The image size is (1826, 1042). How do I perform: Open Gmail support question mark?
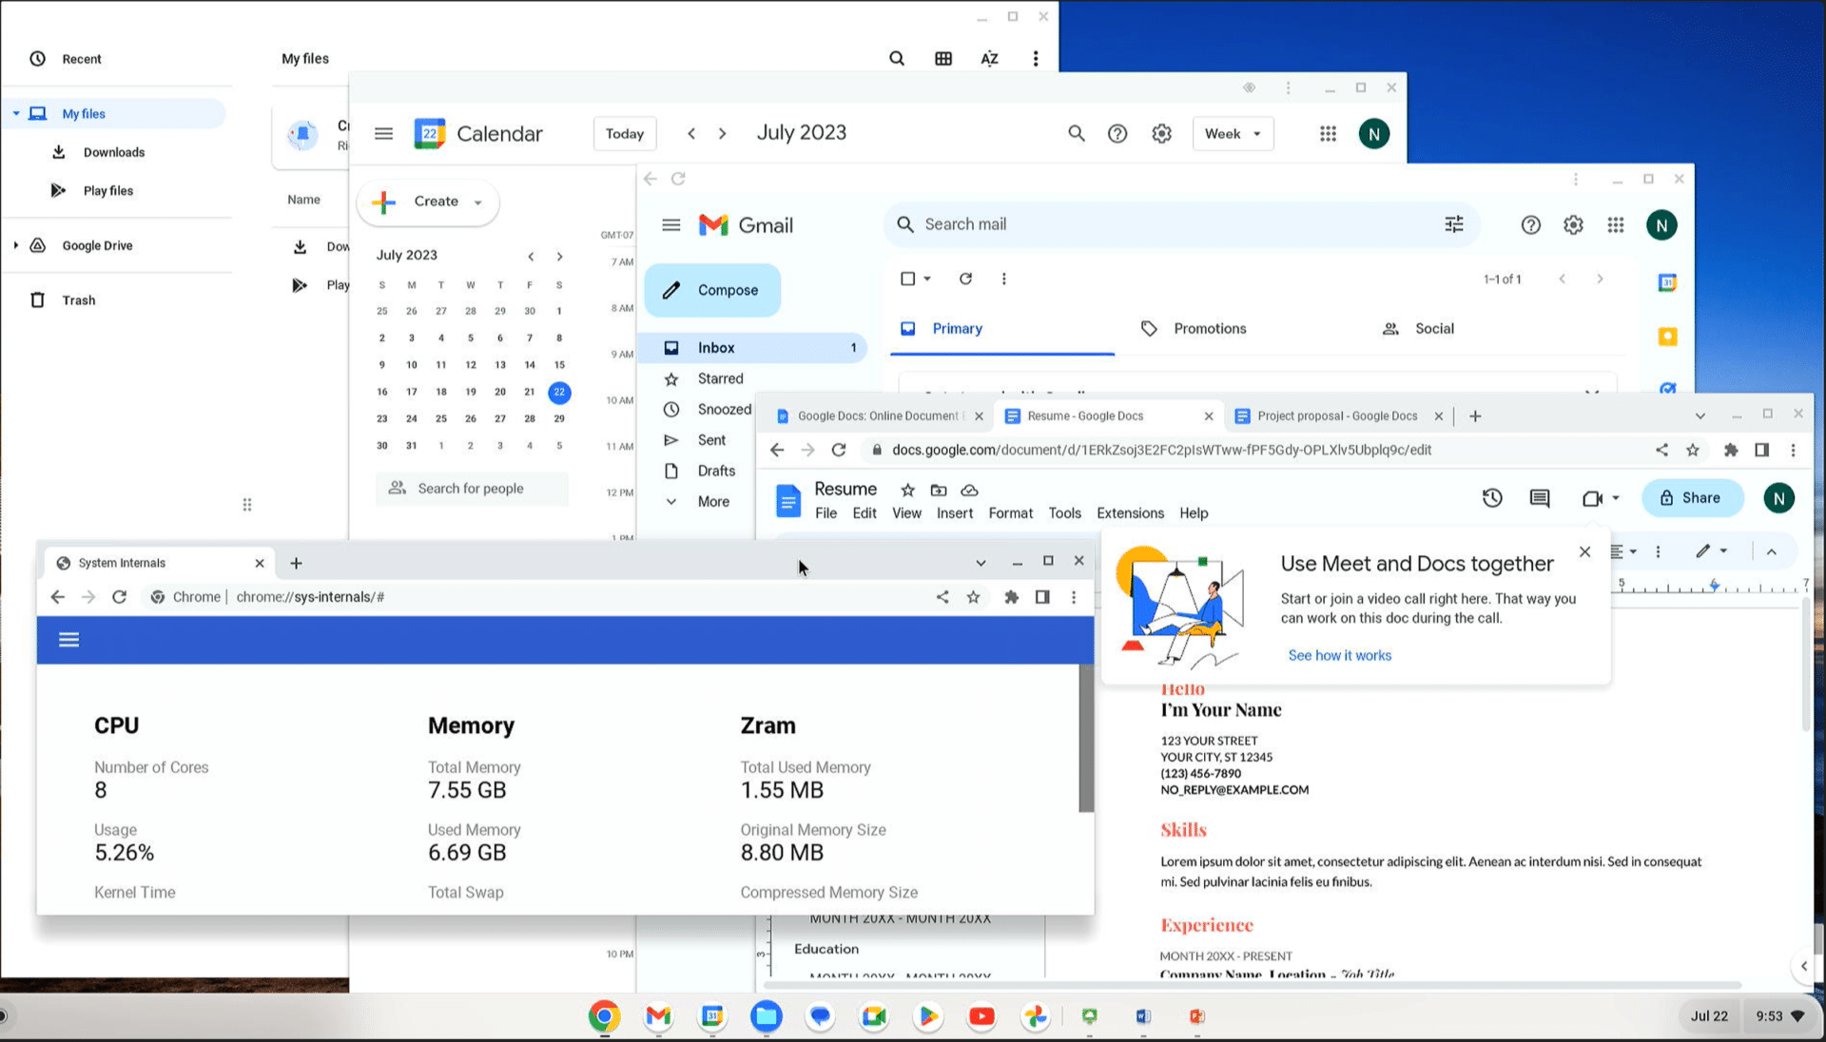point(1530,225)
